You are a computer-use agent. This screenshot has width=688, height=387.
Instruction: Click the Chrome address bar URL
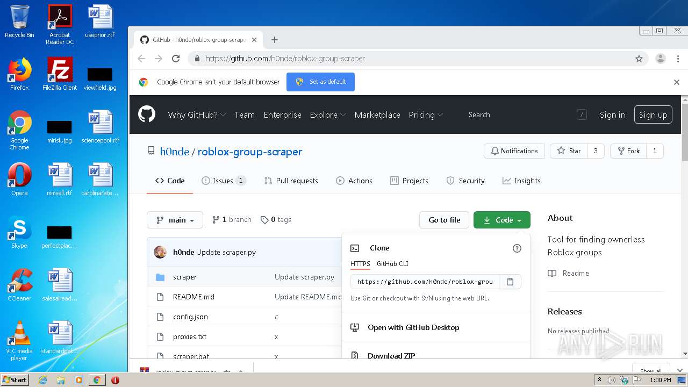[285, 59]
